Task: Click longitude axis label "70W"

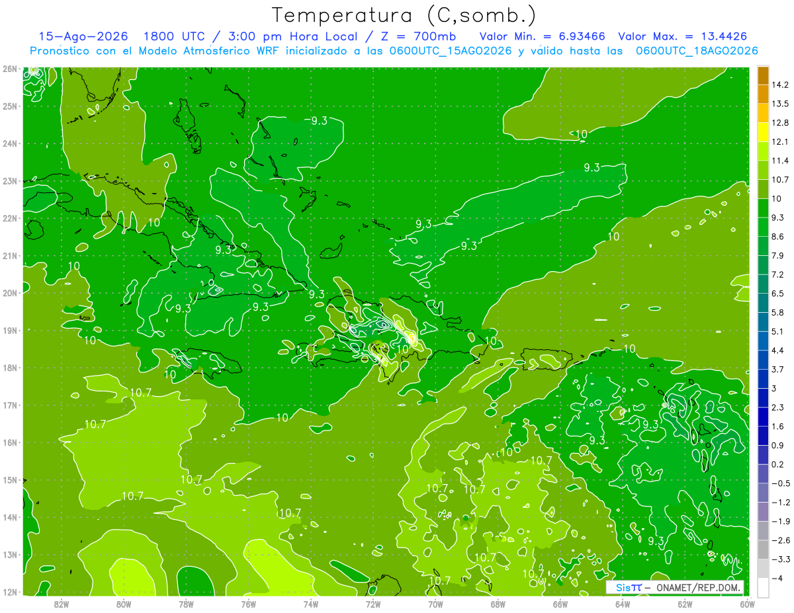Action: click(435, 603)
